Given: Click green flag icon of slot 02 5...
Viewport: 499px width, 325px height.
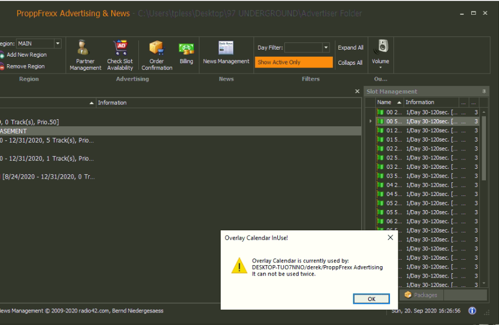Looking at the screenshot, I should [x=380, y=158].
